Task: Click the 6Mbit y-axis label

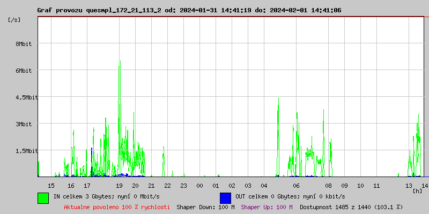Action: pyautogui.click(x=24, y=71)
